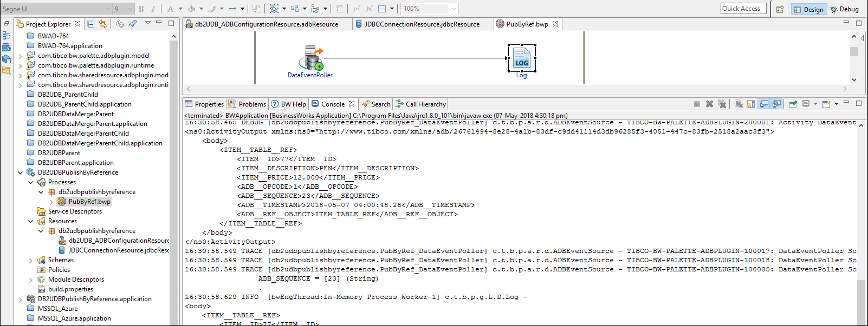868x326 pixels.
Task: Close the PubByRef.bwp editor tab
Action: click(x=555, y=24)
